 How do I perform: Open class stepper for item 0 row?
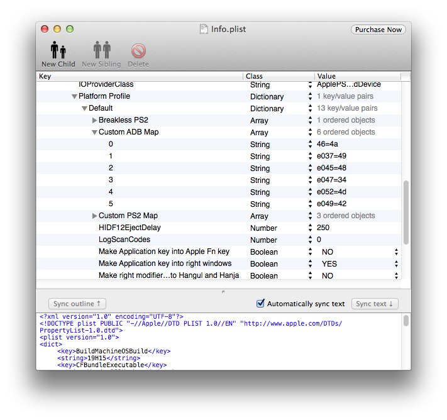[x=310, y=144]
